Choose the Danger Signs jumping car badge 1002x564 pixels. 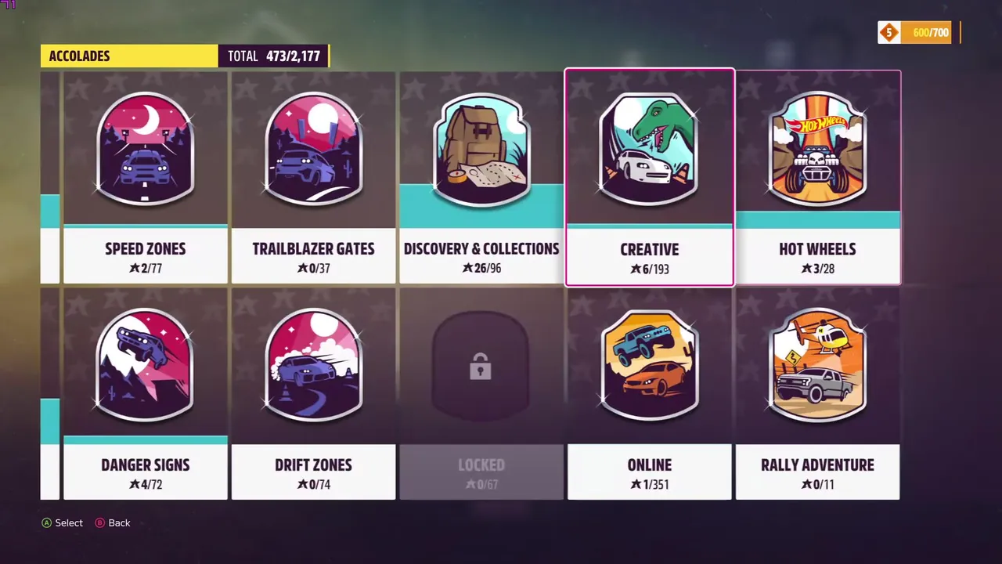point(146,365)
